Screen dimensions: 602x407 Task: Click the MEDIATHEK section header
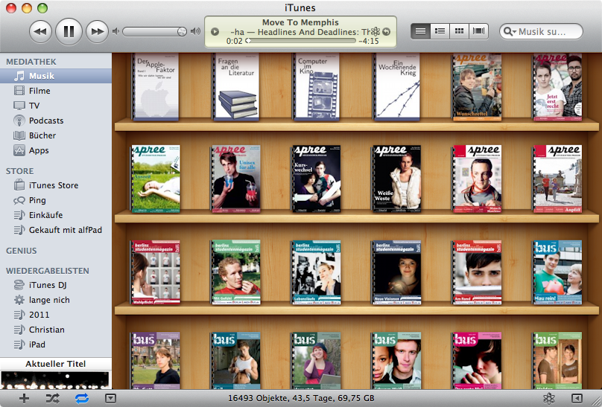[31, 62]
